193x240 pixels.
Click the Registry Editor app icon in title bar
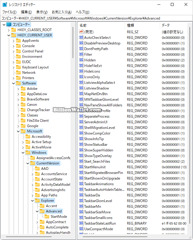(x=5, y=4)
